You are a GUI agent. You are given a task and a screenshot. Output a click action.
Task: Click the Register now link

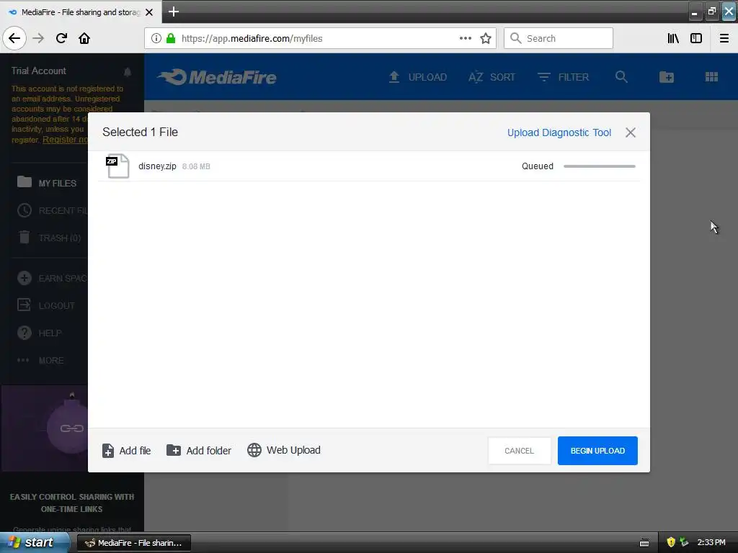pyautogui.click(x=65, y=140)
